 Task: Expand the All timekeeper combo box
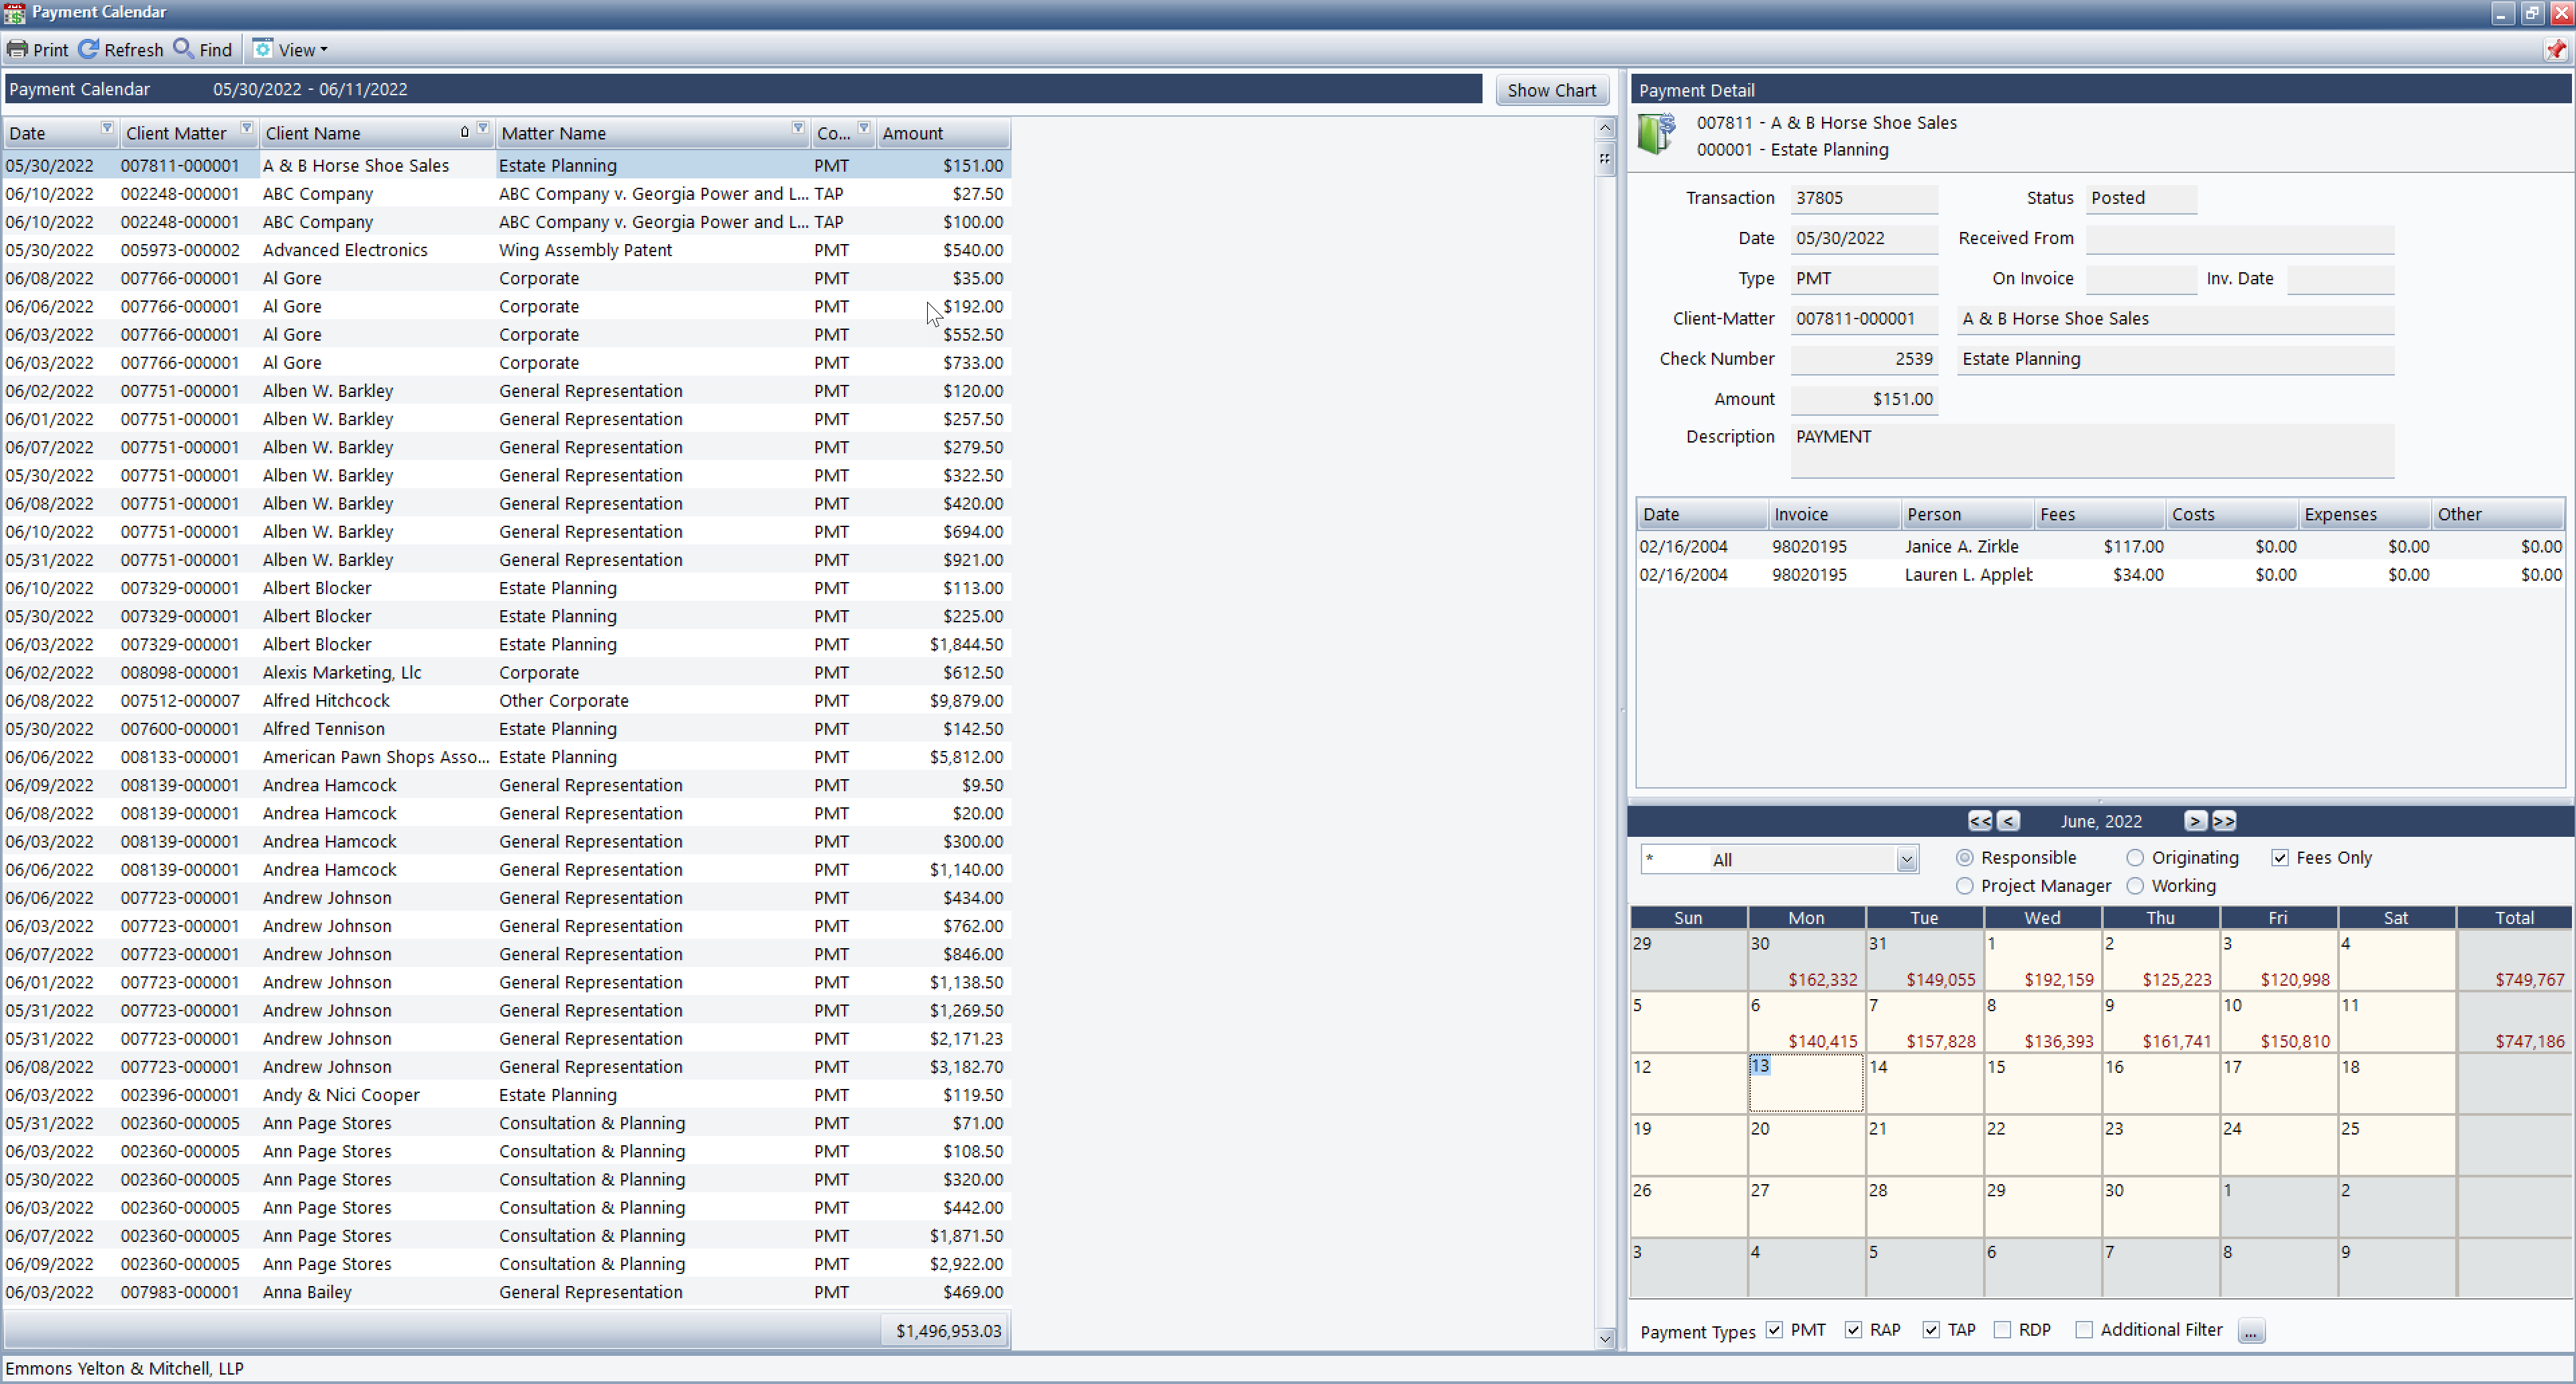[1907, 860]
